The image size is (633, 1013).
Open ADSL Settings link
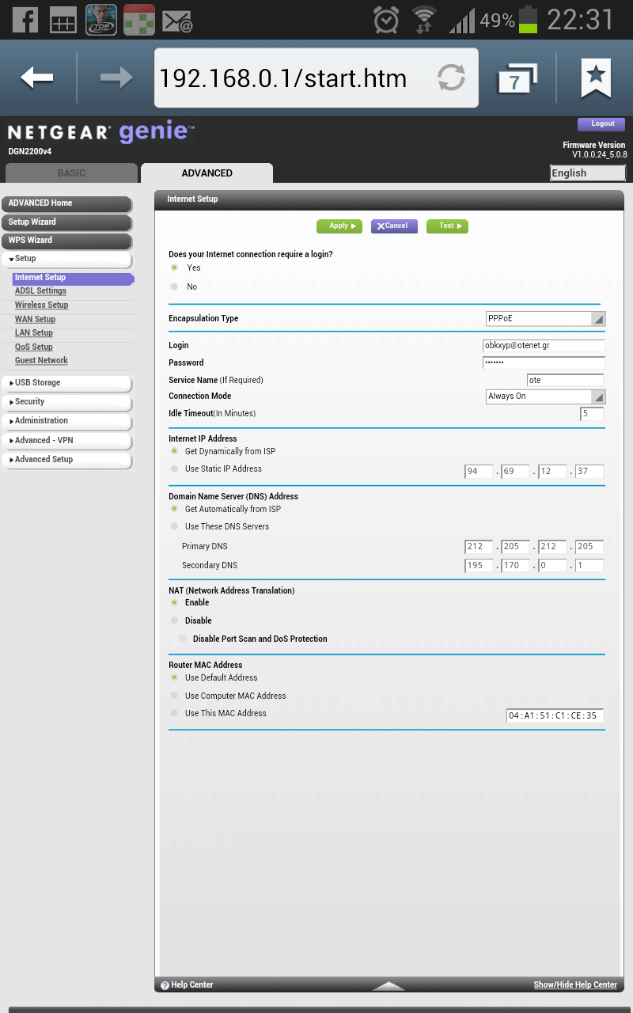pyautogui.click(x=40, y=291)
